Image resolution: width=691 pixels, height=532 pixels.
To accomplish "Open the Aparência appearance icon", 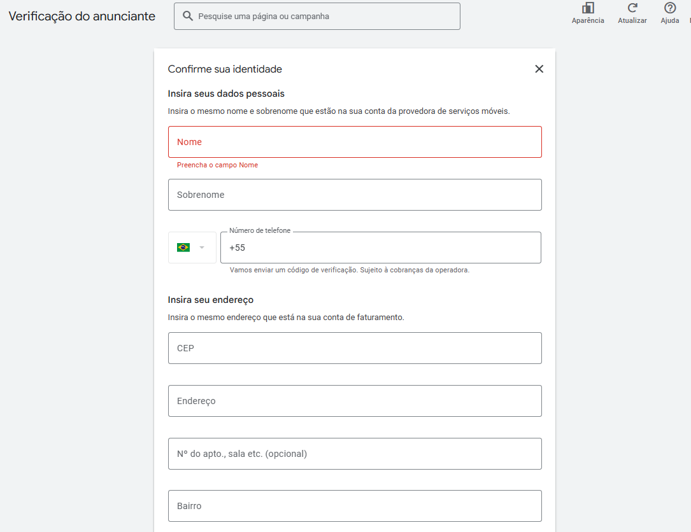I will [588, 8].
